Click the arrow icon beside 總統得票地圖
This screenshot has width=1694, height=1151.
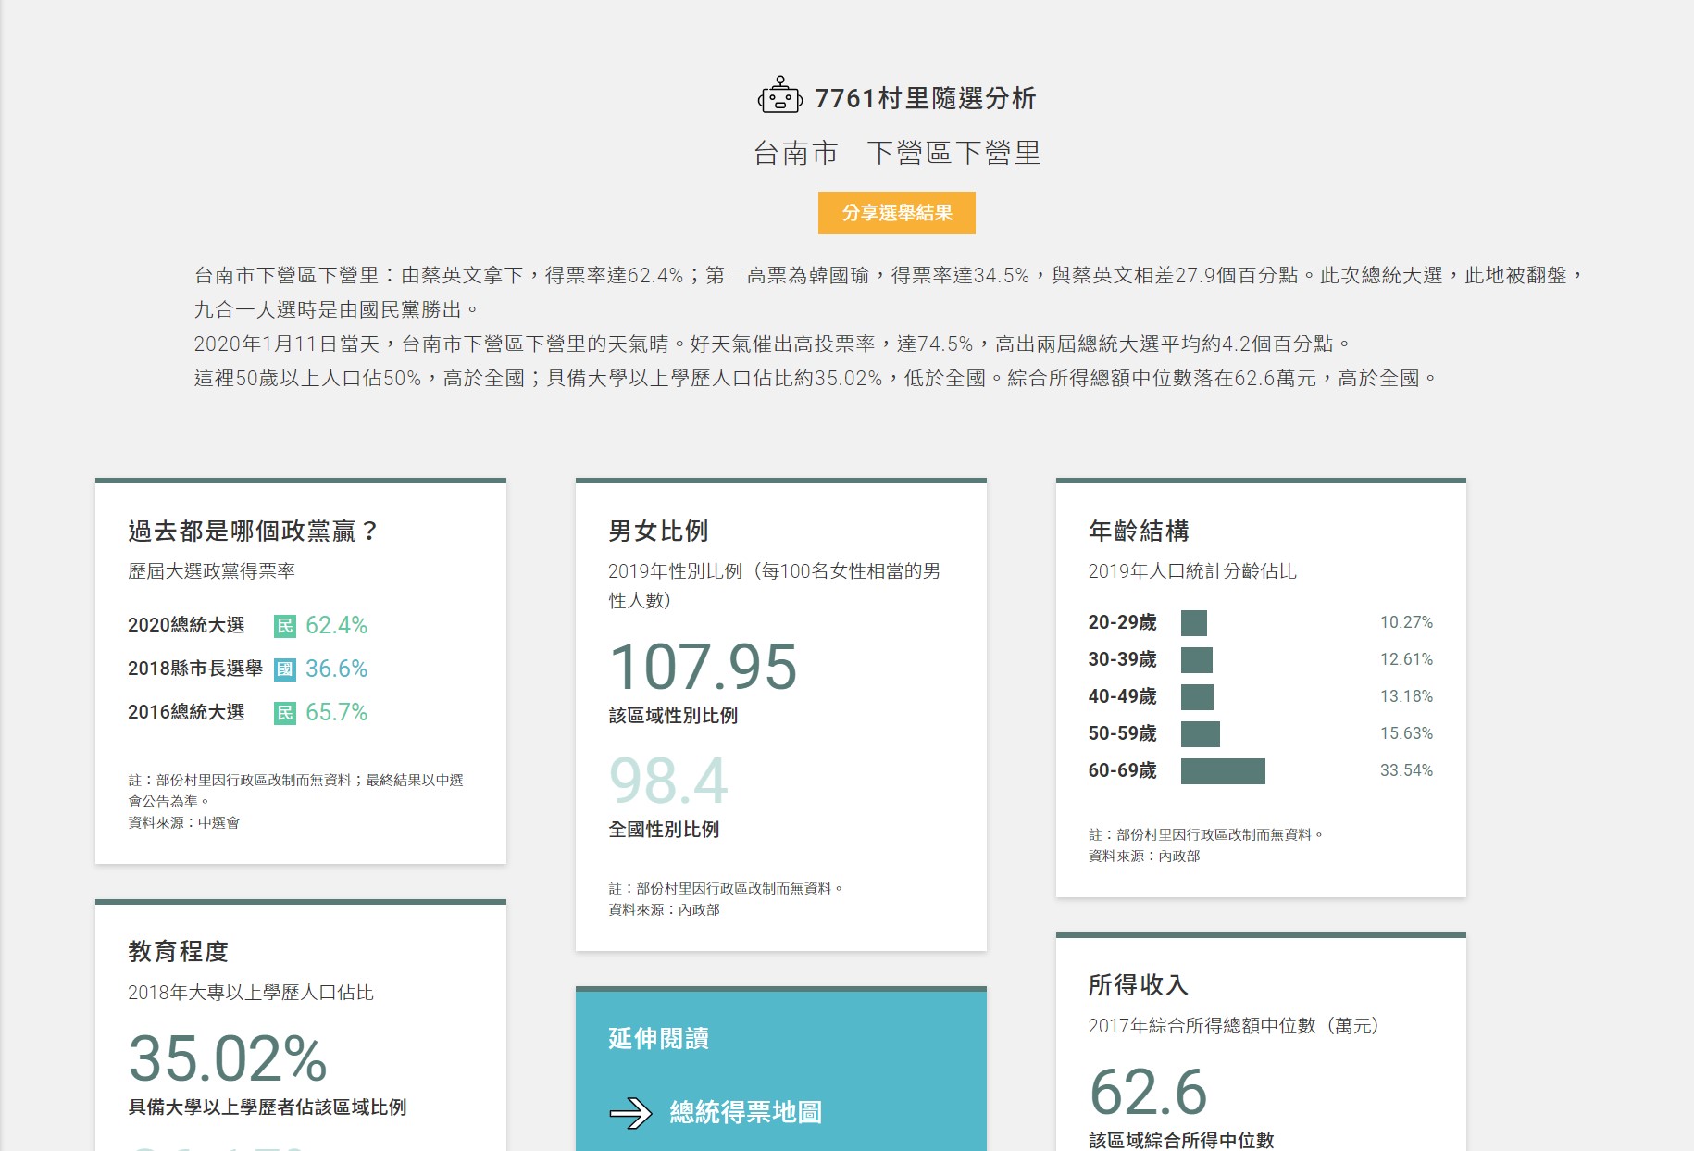[x=632, y=1113]
